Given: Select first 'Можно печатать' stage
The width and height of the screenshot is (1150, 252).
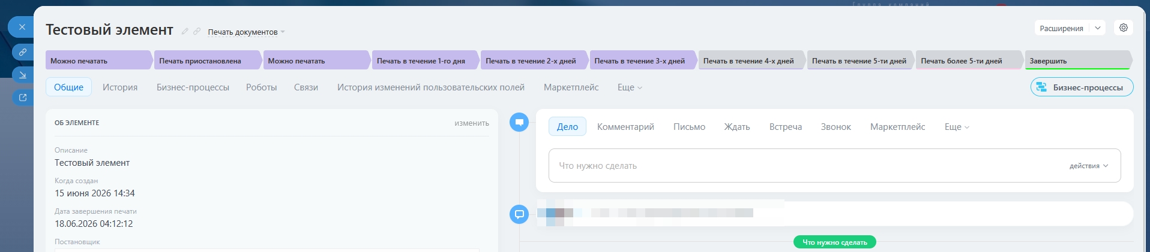Looking at the screenshot, I should point(99,60).
